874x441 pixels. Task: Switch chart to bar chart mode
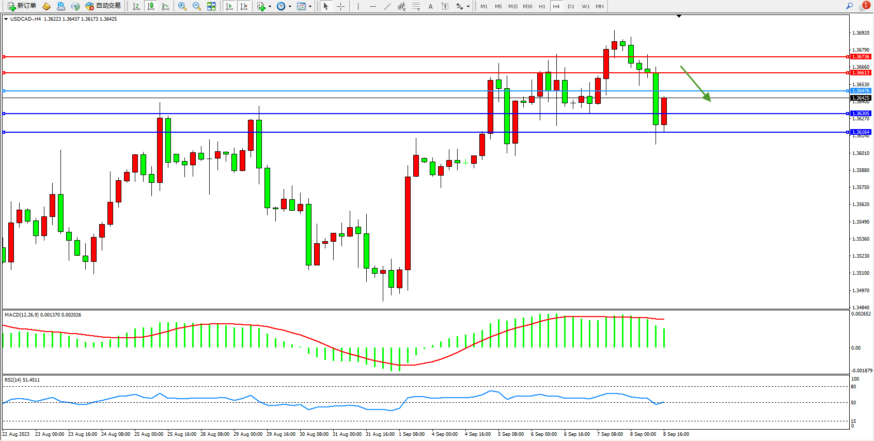click(x=136, y=6)
